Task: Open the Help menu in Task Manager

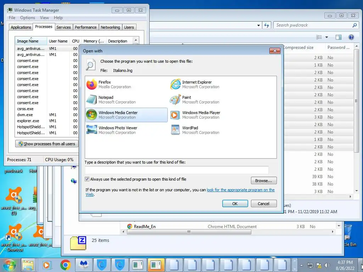Action: point(58,18)
